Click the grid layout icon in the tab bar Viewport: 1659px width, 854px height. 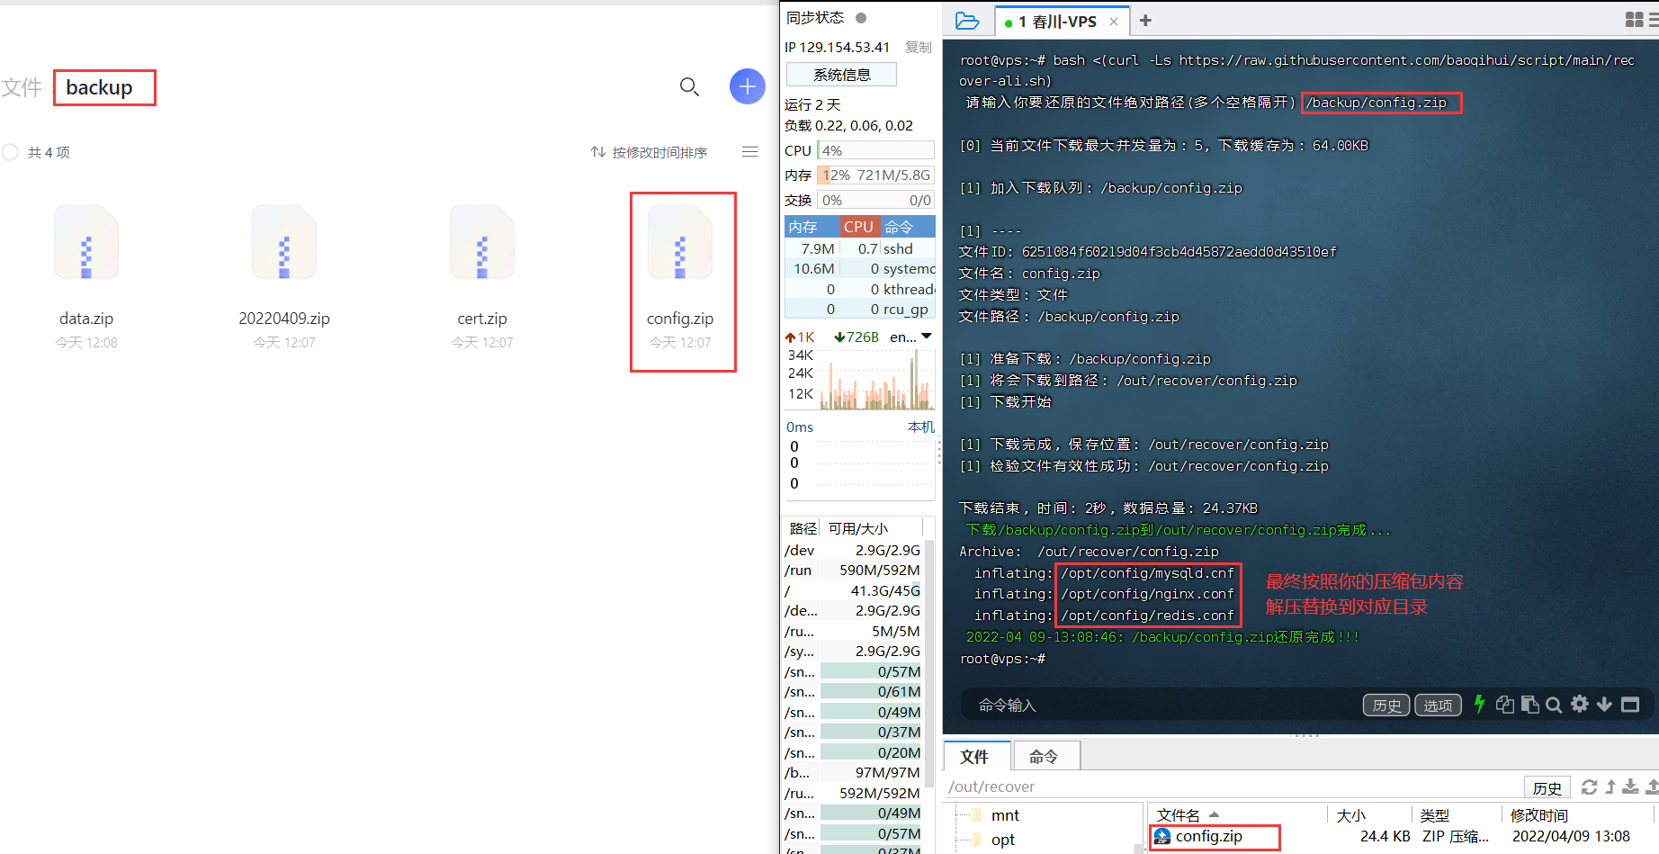coord(1635,20)
